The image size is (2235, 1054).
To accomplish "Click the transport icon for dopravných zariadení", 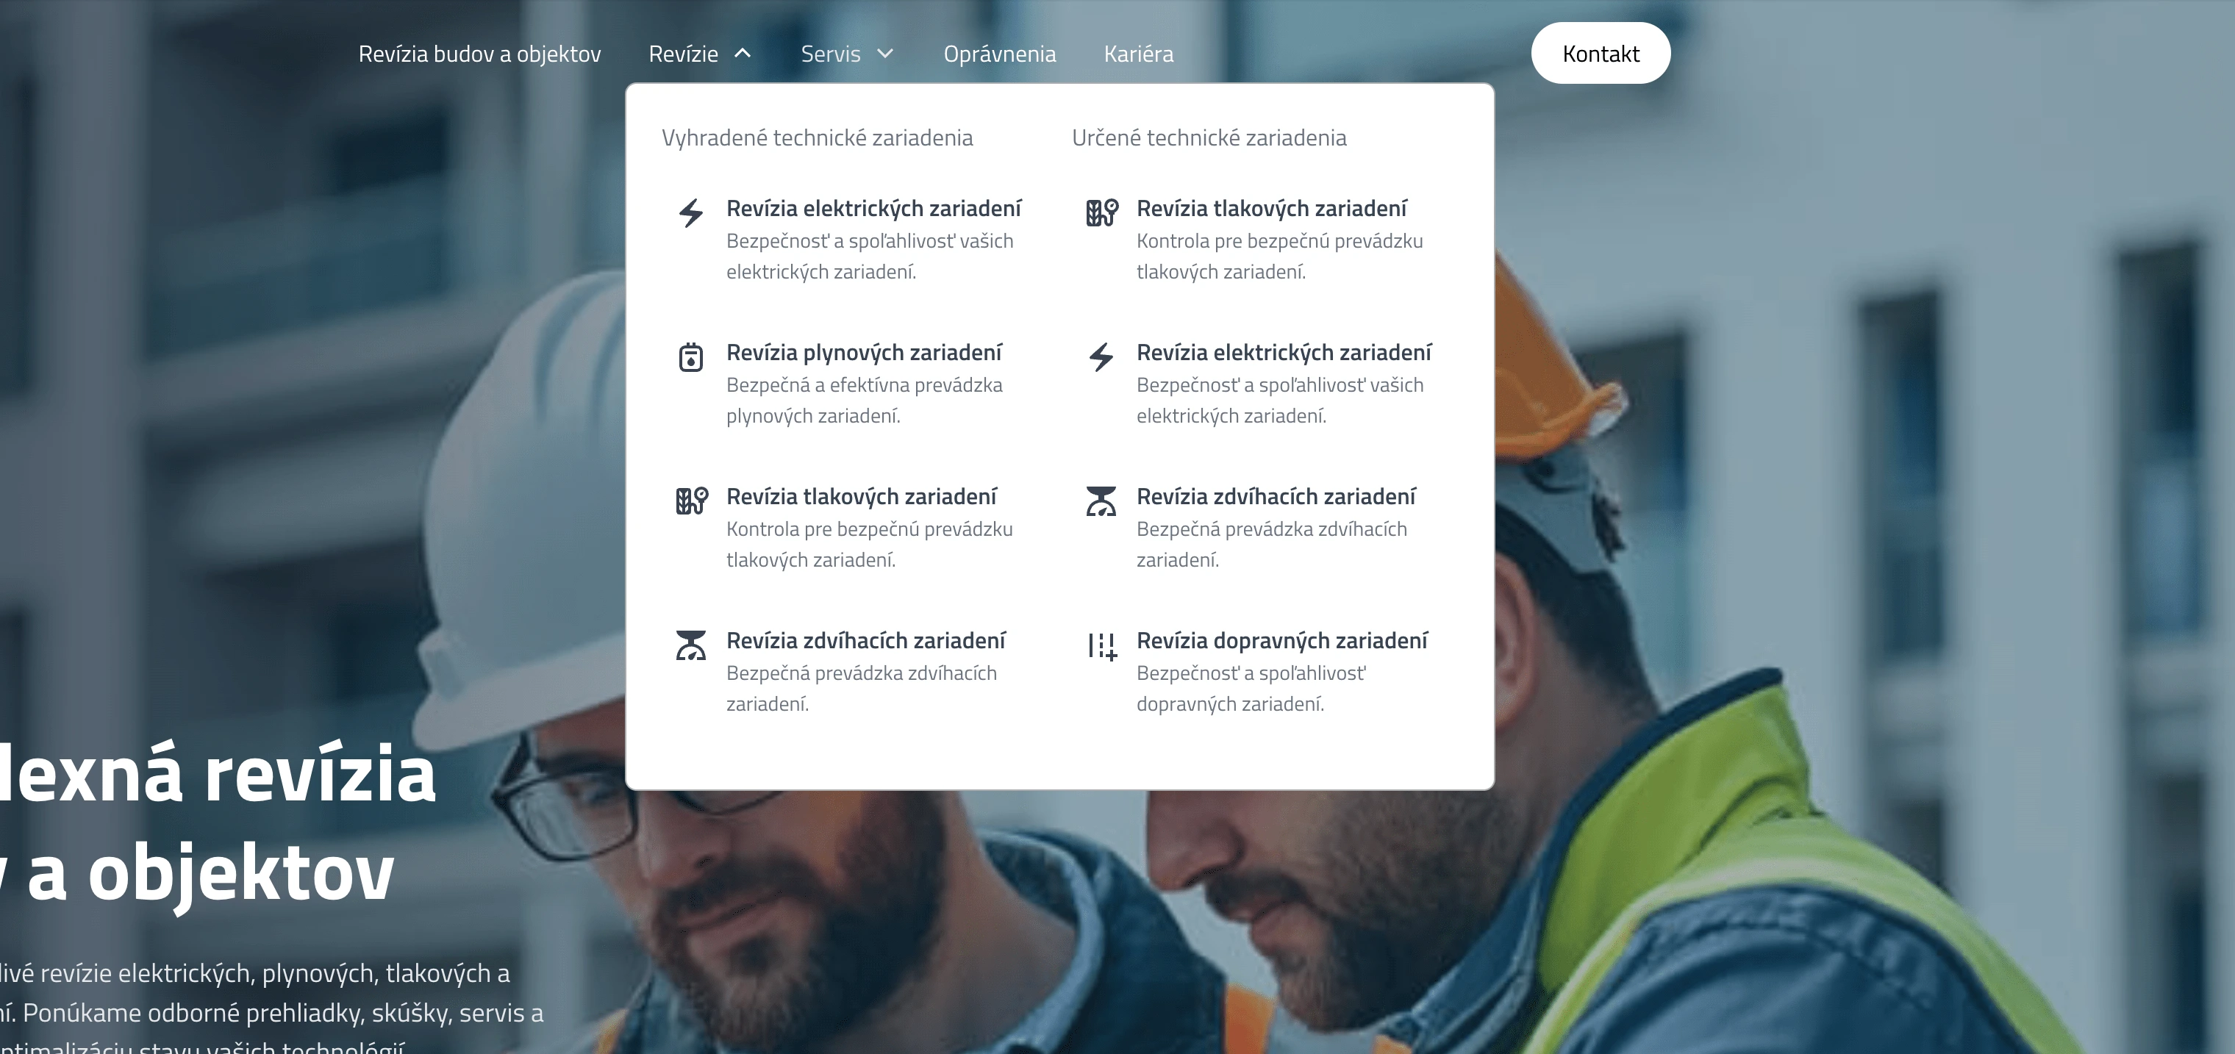I will (x=1102, y=645).
